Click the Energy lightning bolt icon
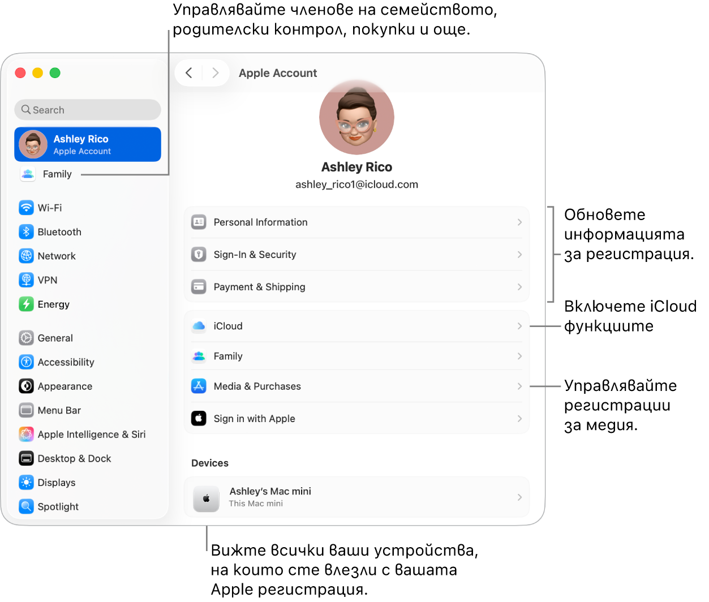Screen dimensions: 709x602 [26, 304]
